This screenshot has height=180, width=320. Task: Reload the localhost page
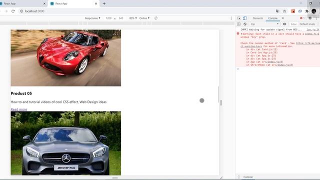click(13, 11)
